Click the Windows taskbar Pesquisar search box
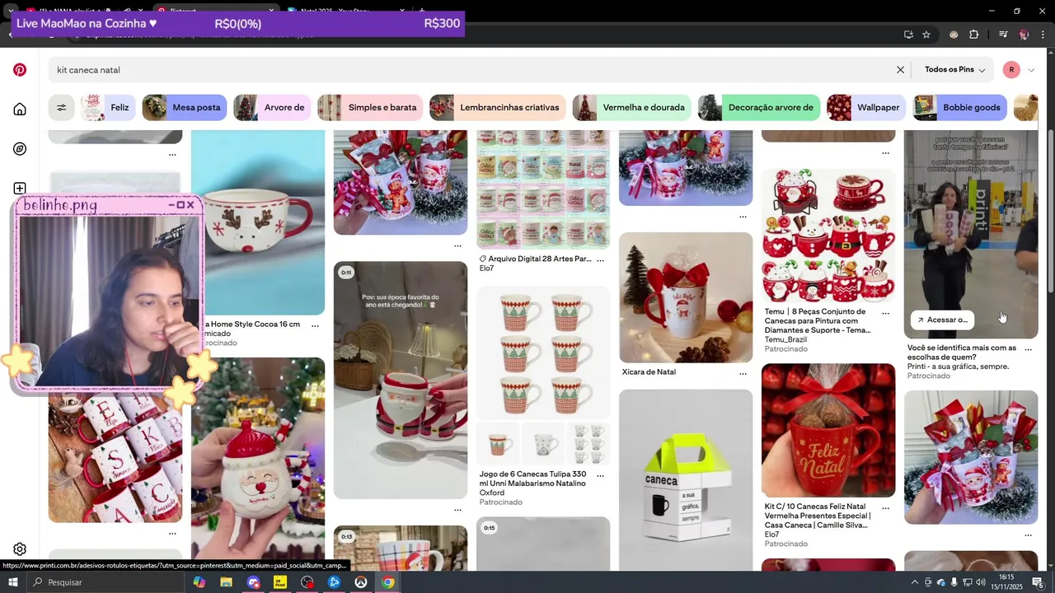The image size is (1055, 593). (107, 582)
